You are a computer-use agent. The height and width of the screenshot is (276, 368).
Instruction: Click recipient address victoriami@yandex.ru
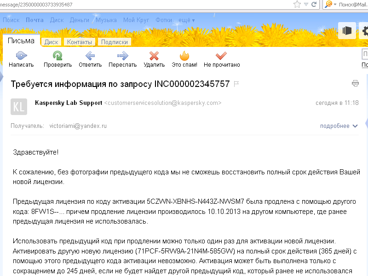click(x=78, y=126)
